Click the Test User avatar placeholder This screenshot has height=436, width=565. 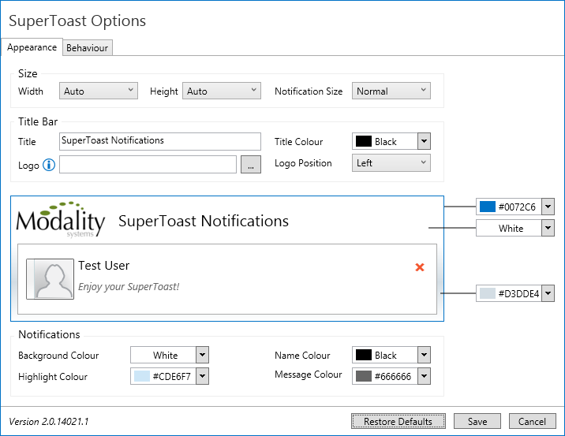pyautogui.click(x=50, y=279)
